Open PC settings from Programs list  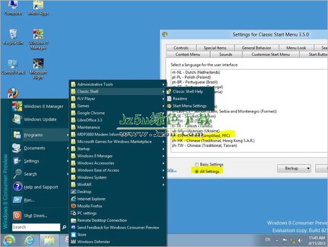(x=118, y=213)
